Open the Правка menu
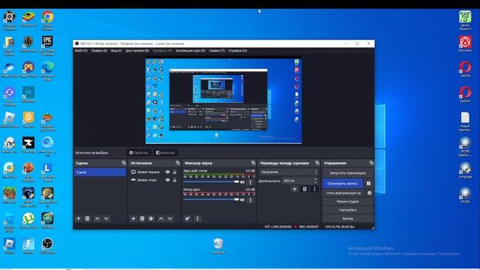This screenshot has width=480, height=270. click(99, 51)
